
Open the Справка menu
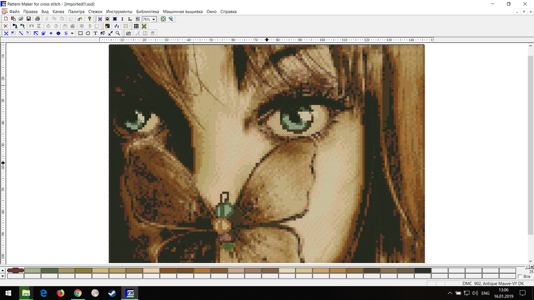coord(228,12)
